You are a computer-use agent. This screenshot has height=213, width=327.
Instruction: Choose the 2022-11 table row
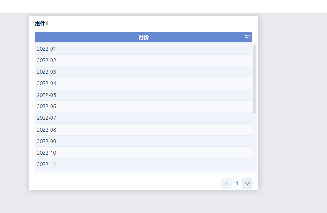(144, 164)
